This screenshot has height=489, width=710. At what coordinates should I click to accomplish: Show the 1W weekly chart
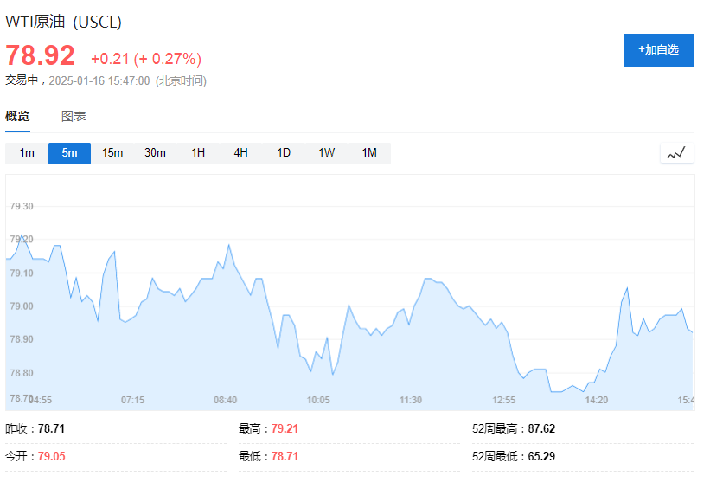pyautogui.click(x=326, y=153)
